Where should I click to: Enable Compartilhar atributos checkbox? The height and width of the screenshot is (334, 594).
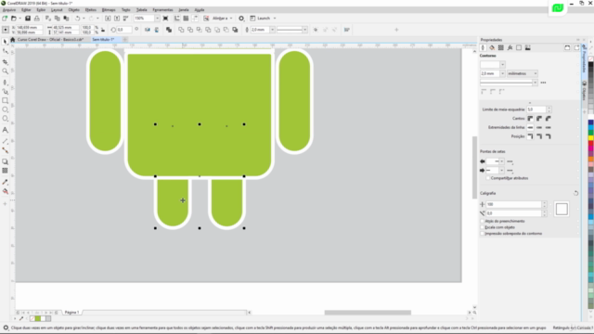point(488,178)
